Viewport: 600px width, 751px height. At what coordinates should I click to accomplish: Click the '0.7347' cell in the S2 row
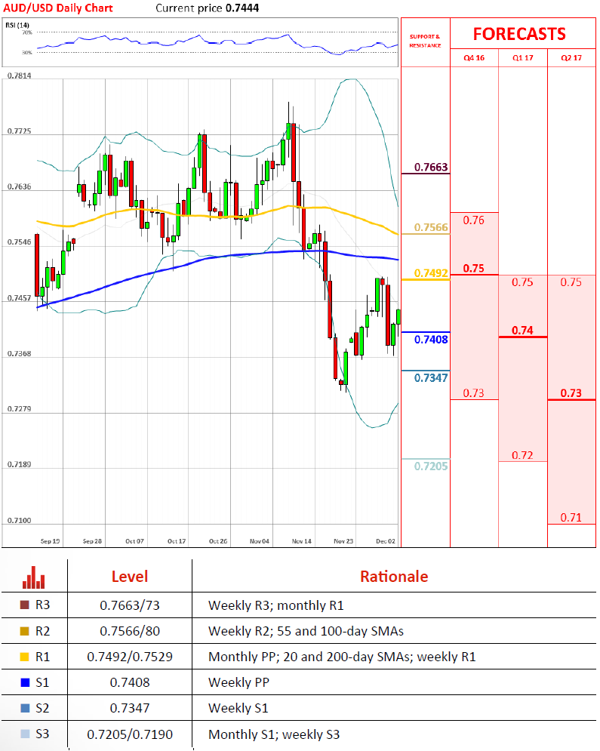point(130,708)
